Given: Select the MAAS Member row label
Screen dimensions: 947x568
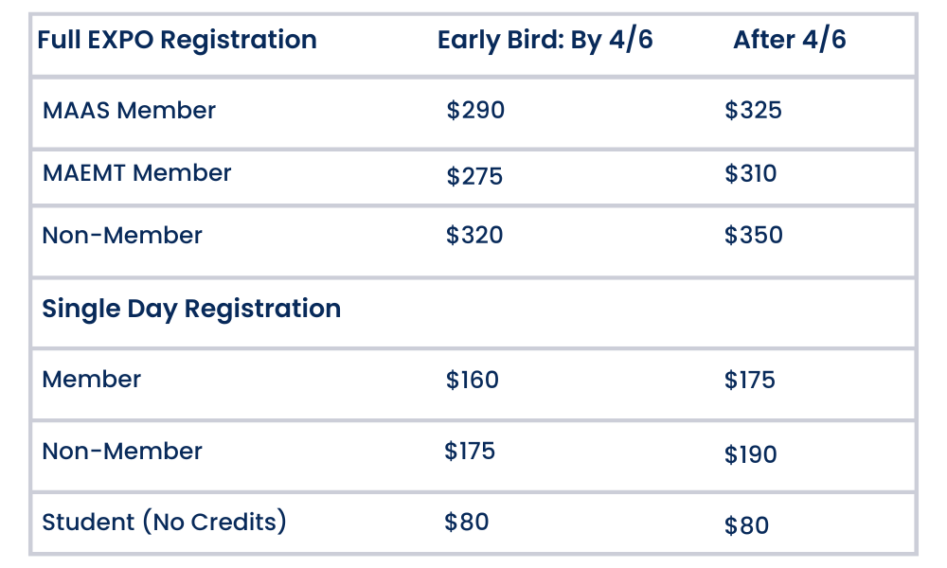Looking at the screenshot, I should 129,111.
